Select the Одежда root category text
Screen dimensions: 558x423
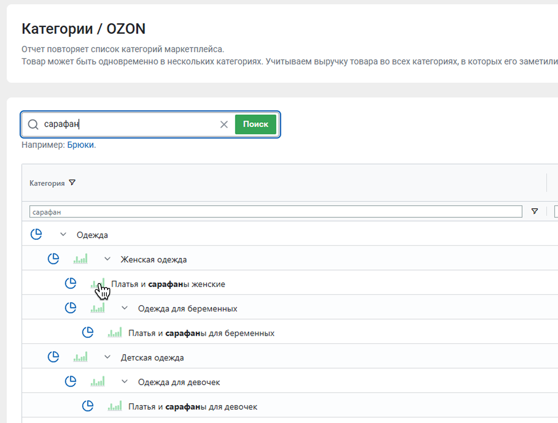coord(92,235)
